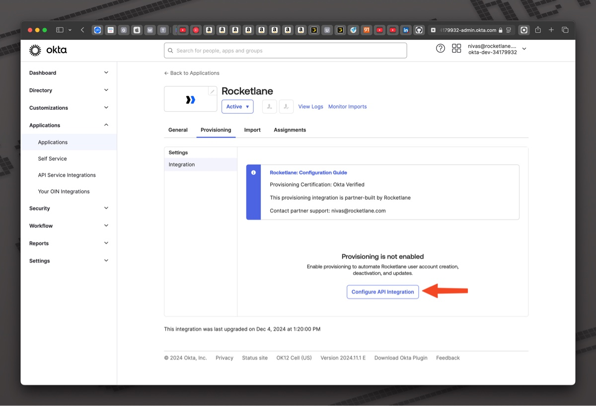Open the Active status dropdown
Image resolution: width=596 pixels, height=406 pixels.
click(x=237, y=107)
